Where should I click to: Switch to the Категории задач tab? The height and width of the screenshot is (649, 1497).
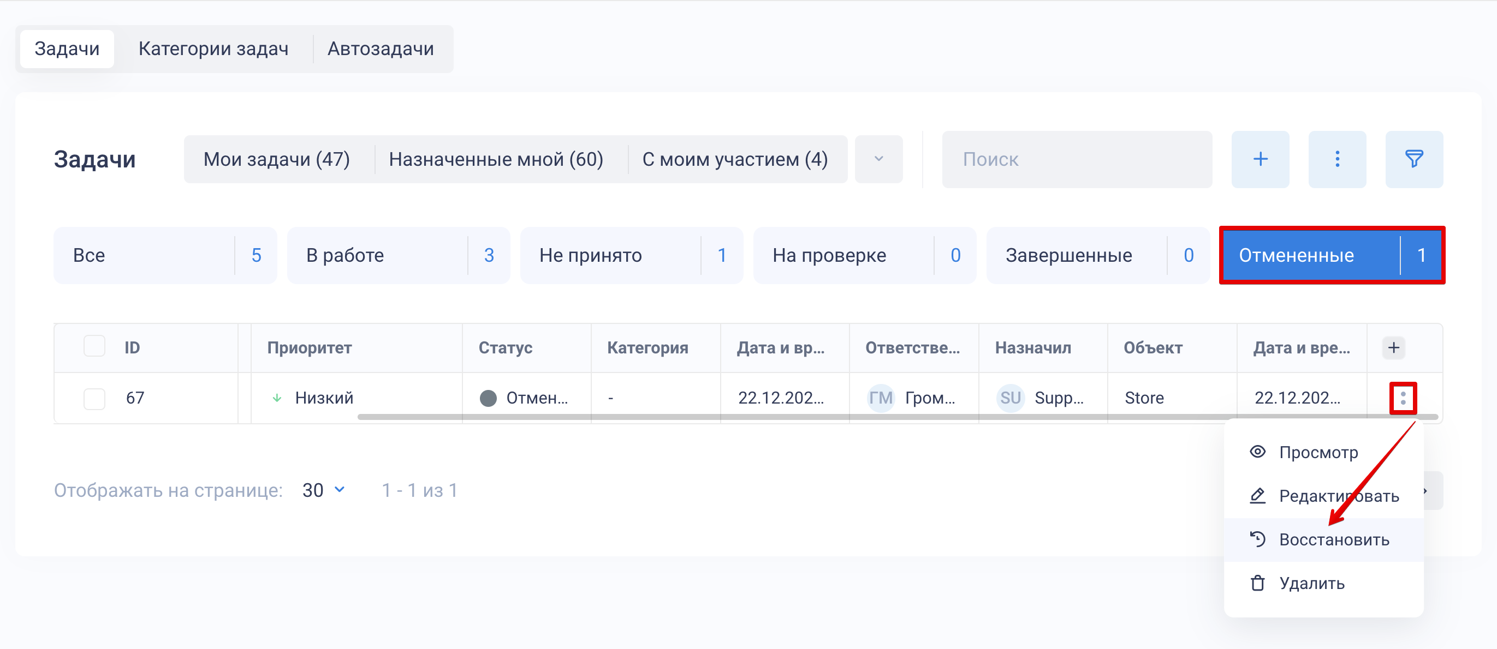(x=213, y=49)
